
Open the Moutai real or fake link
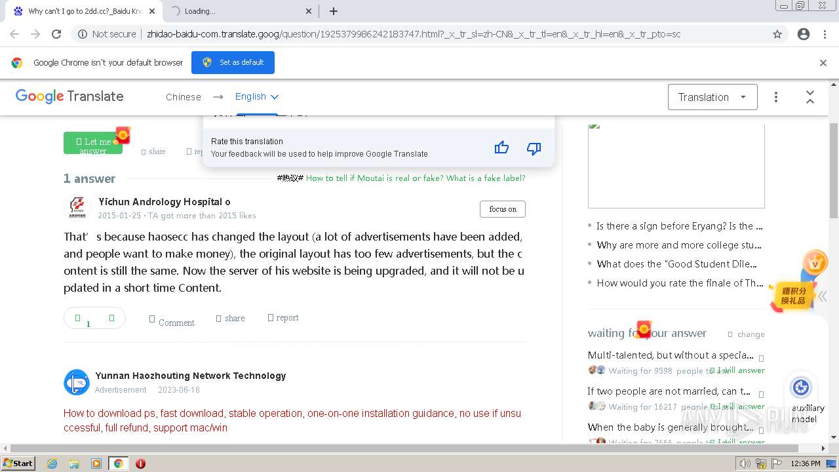tap(416, 178)
